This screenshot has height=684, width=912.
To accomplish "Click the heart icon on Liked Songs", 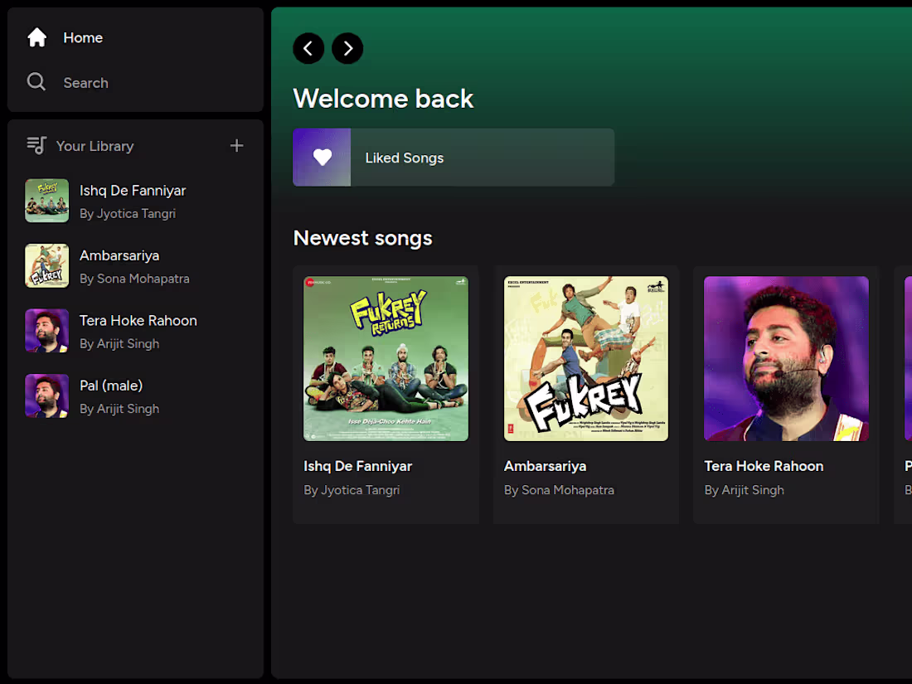I will [x=322, y=157].
